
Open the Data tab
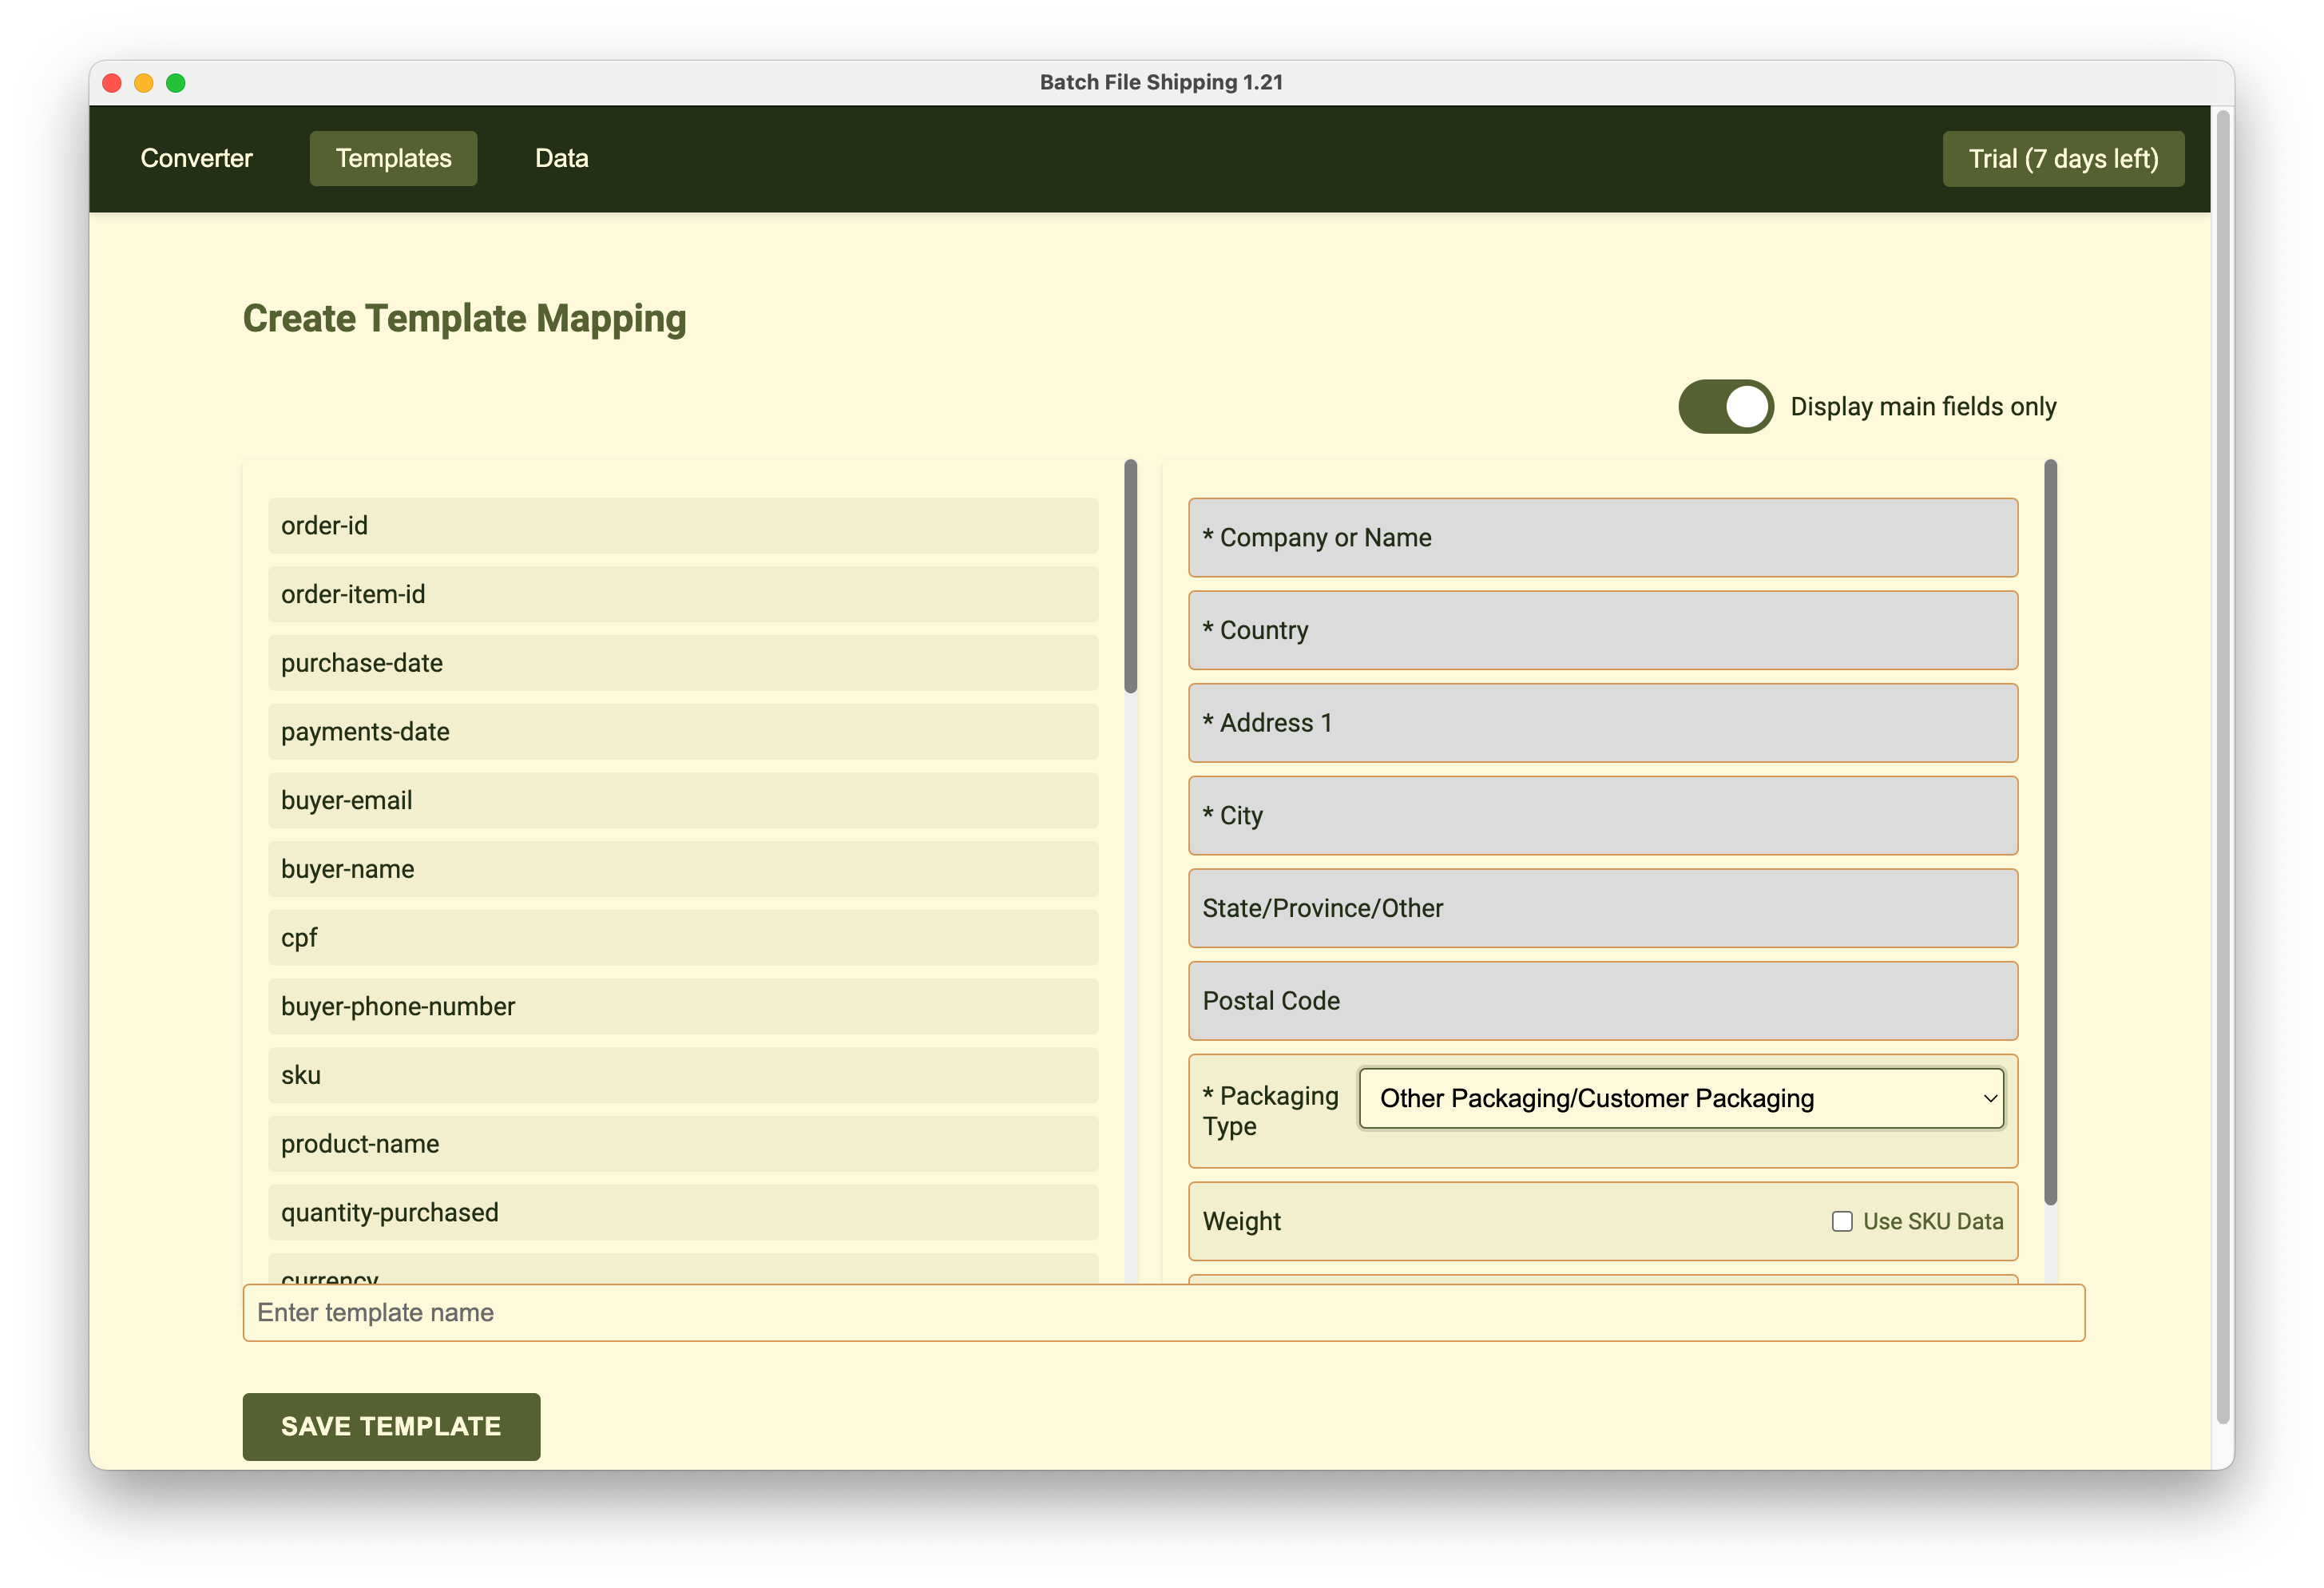pyautogui.click(x=561, y=158)
